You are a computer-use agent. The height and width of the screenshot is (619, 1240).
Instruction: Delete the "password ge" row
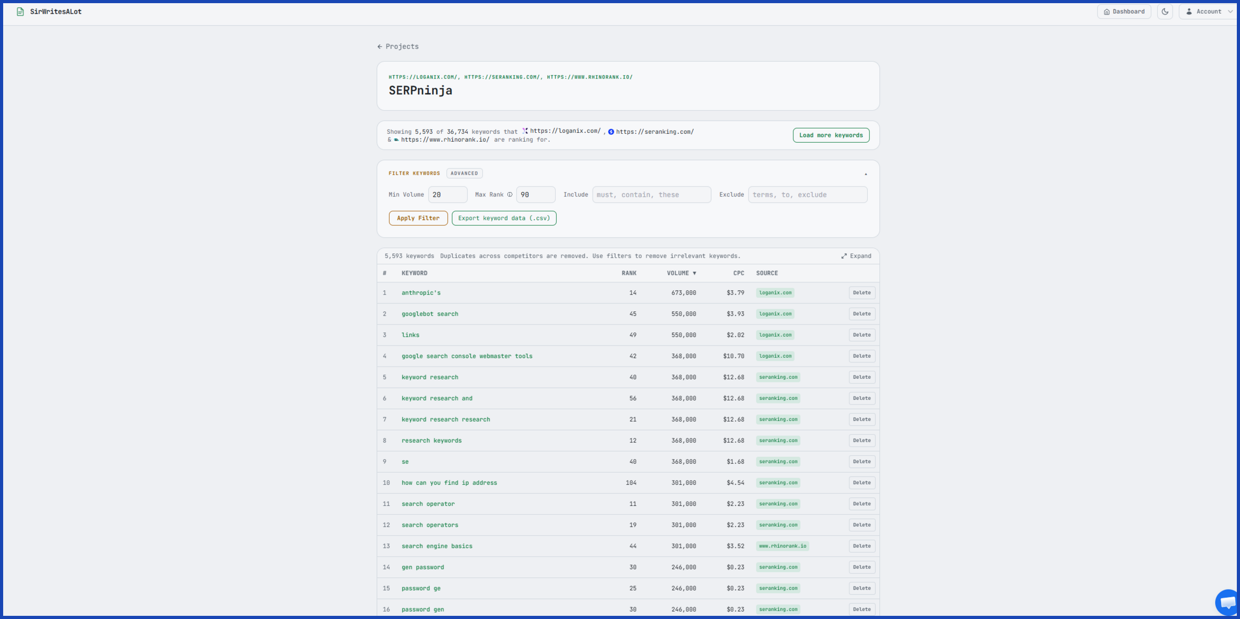861,588
